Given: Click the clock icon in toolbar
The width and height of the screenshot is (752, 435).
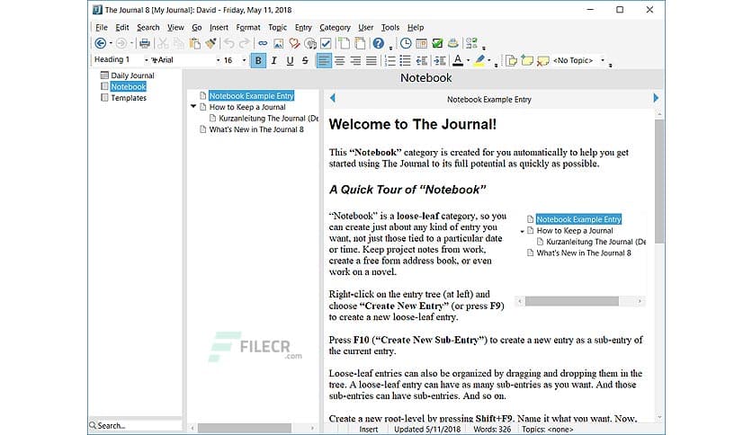Looking at the screenshot, I should 406,43.
